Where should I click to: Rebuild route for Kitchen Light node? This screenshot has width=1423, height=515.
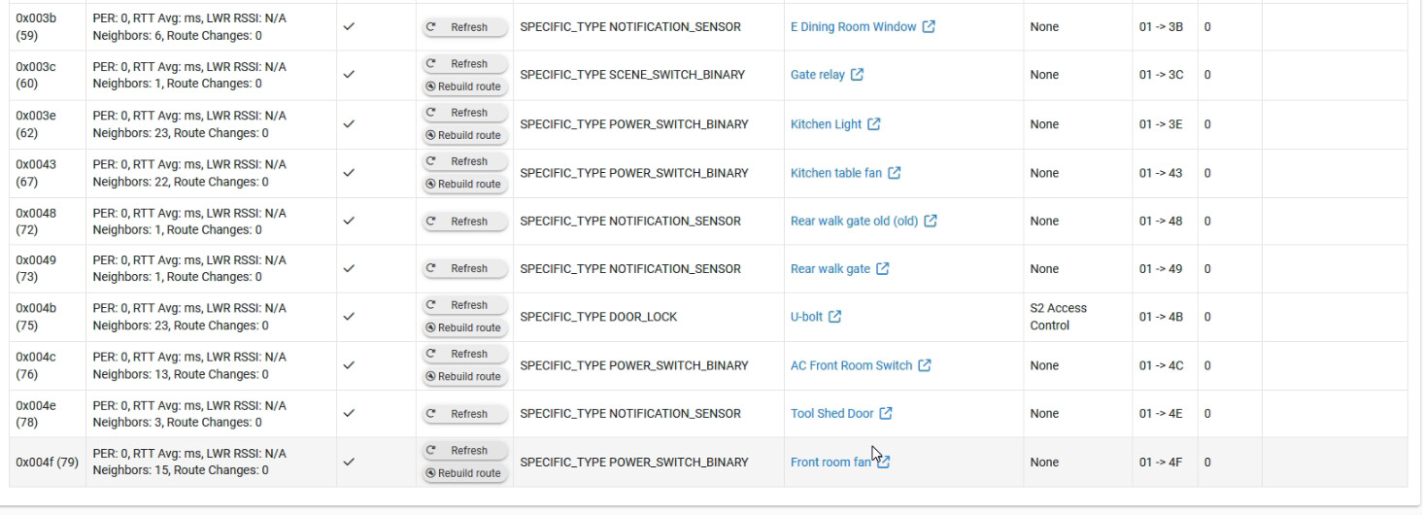[x=464, y=135]
